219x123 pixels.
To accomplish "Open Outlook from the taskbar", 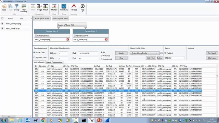I will coord(28,120).
